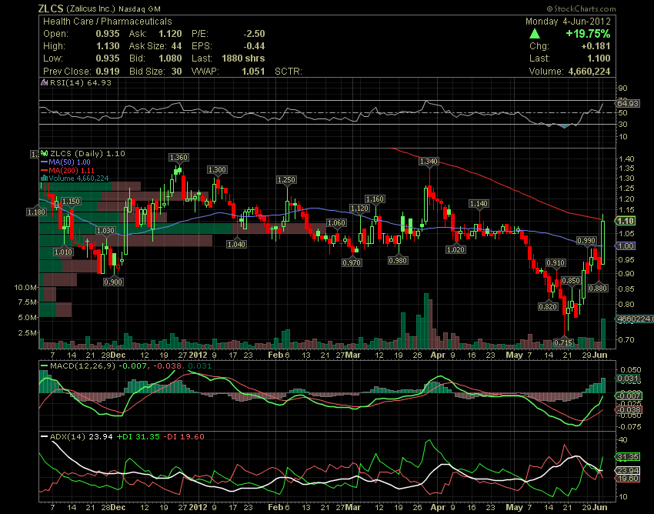
Task: Click the -0.038 MACD signal tag on right
Action: 628,410
